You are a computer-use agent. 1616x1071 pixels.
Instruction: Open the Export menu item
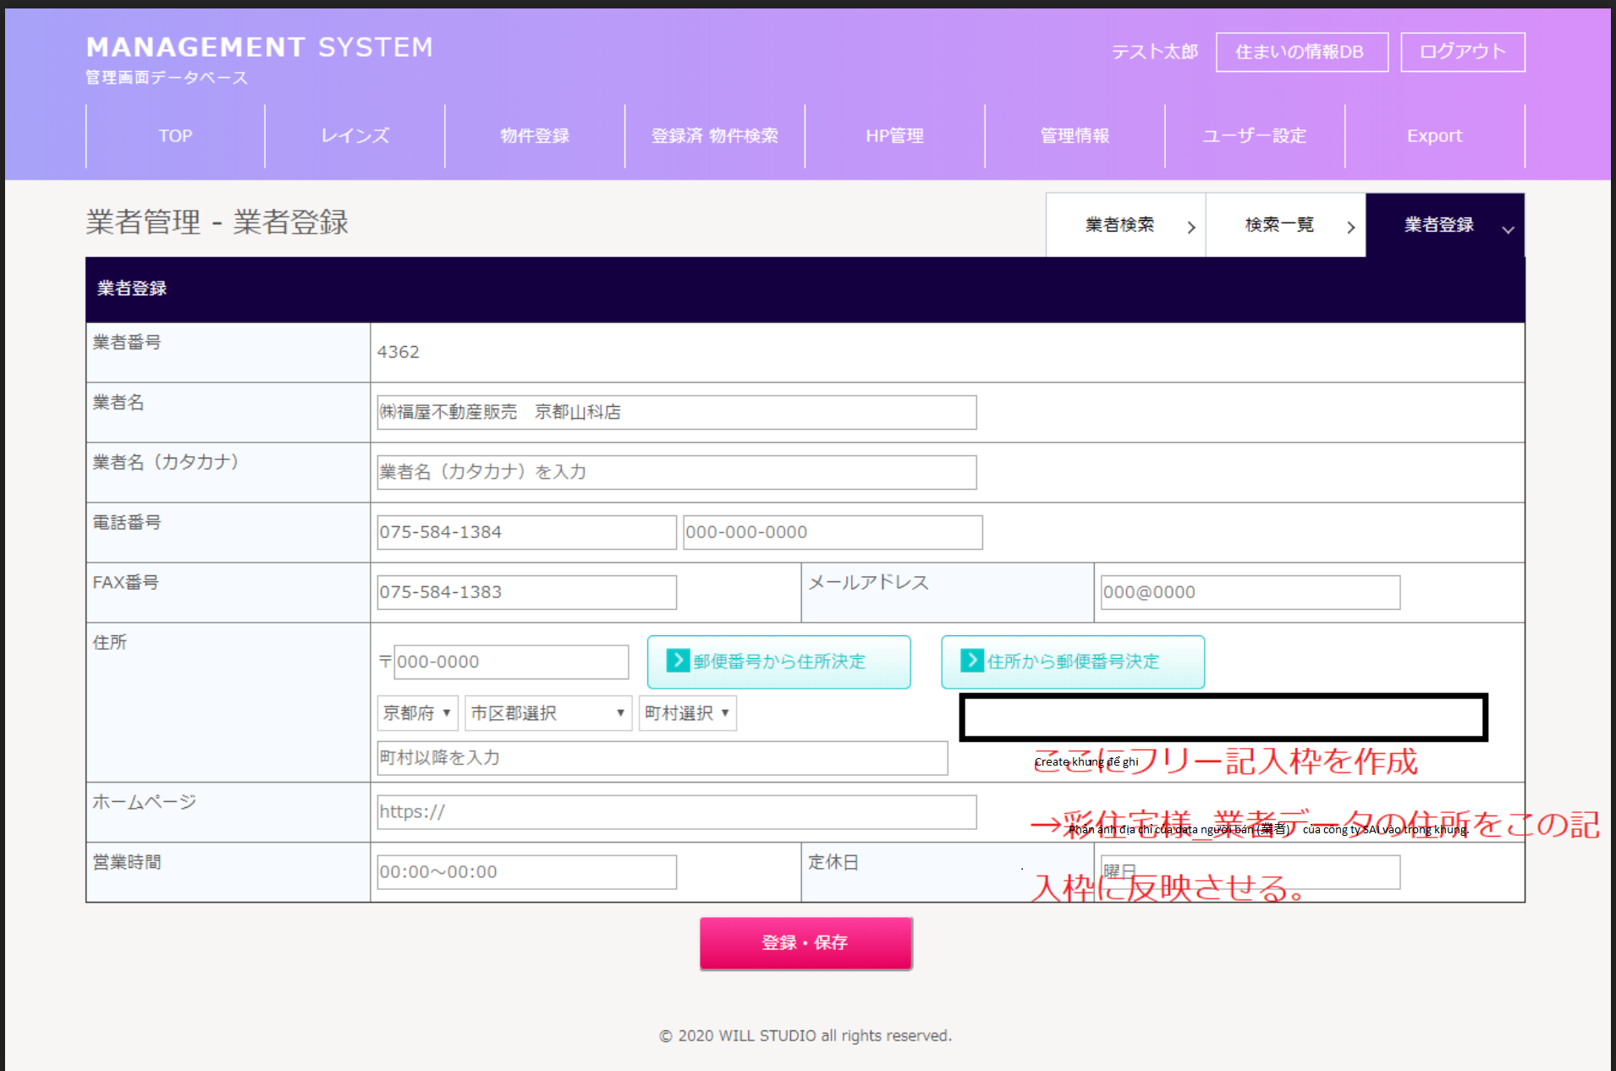tap(1434, 136)
